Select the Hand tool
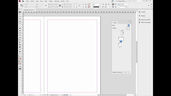 coord(20,51)
